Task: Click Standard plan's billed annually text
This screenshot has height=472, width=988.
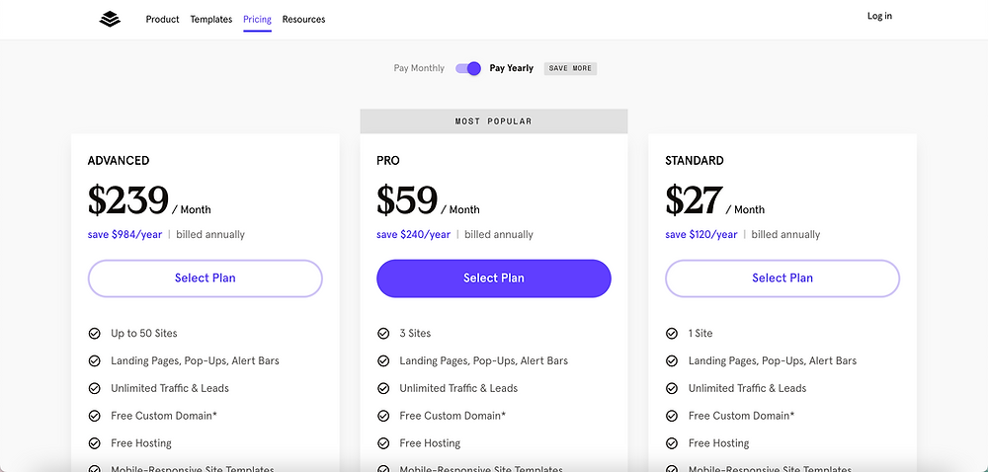Action: [785, 235]
